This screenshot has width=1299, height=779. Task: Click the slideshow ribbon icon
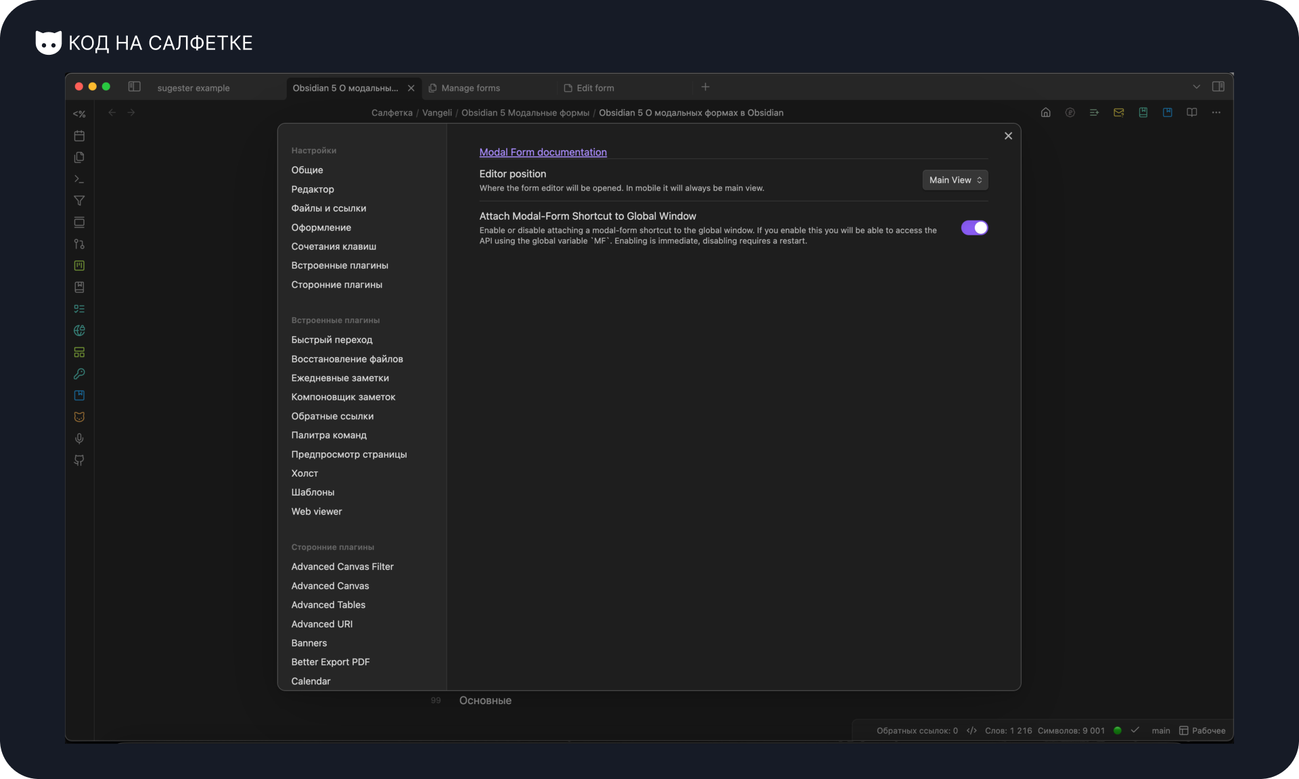79,222
